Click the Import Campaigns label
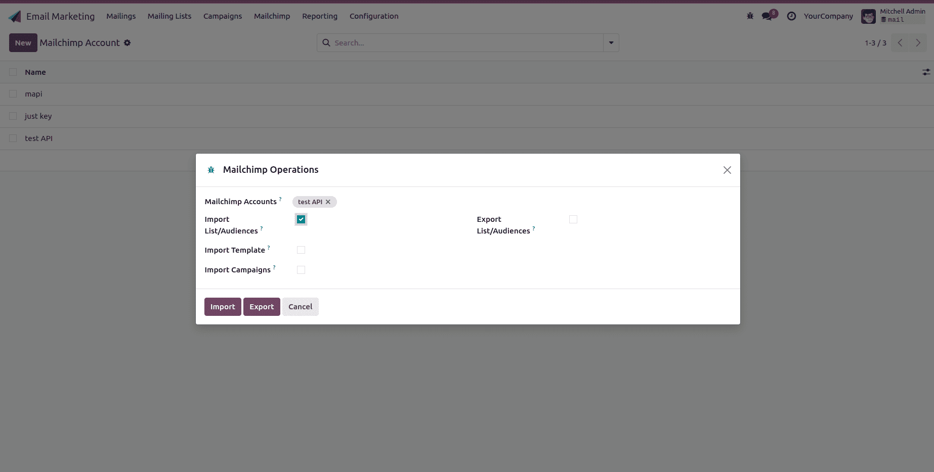Image resolution: width=934 pixels, height=472 pixels. point(238,270)
